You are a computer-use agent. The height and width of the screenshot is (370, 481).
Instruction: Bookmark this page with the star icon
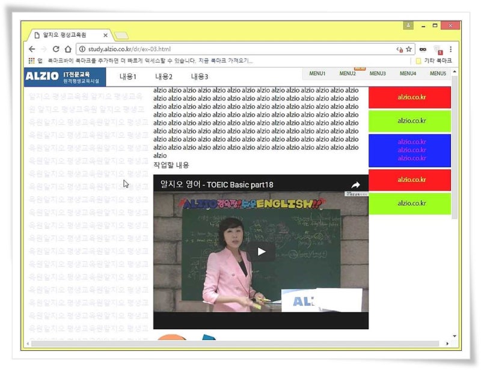click(409, 49)
